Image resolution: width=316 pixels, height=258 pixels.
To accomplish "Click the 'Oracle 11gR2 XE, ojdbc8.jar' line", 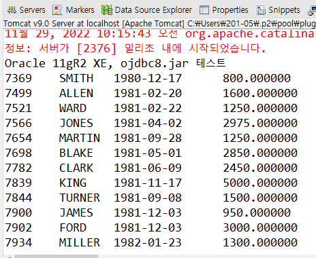I will click(x=115, y=63).
